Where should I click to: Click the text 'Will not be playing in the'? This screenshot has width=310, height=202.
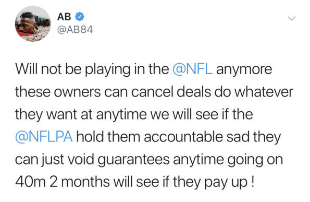click(92, 69)
